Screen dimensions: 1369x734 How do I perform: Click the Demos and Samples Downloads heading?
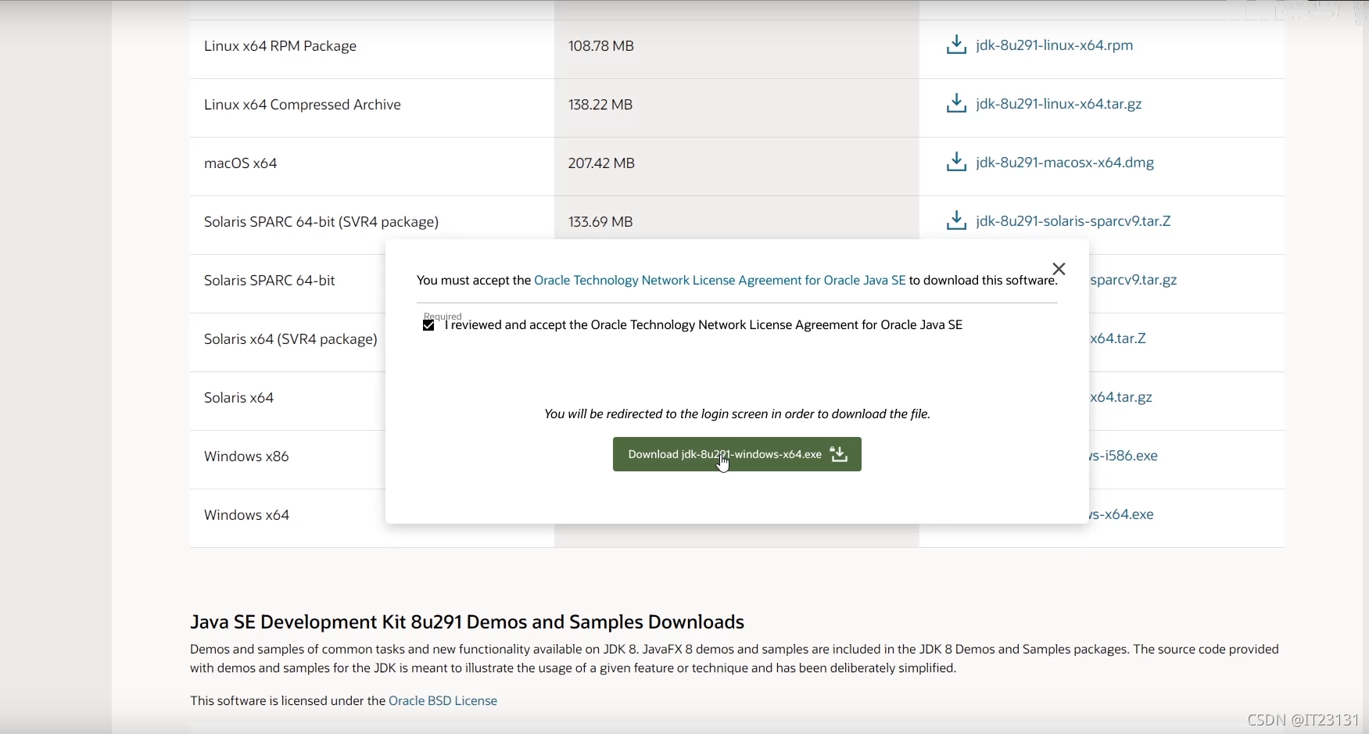(x=467, y=621)
